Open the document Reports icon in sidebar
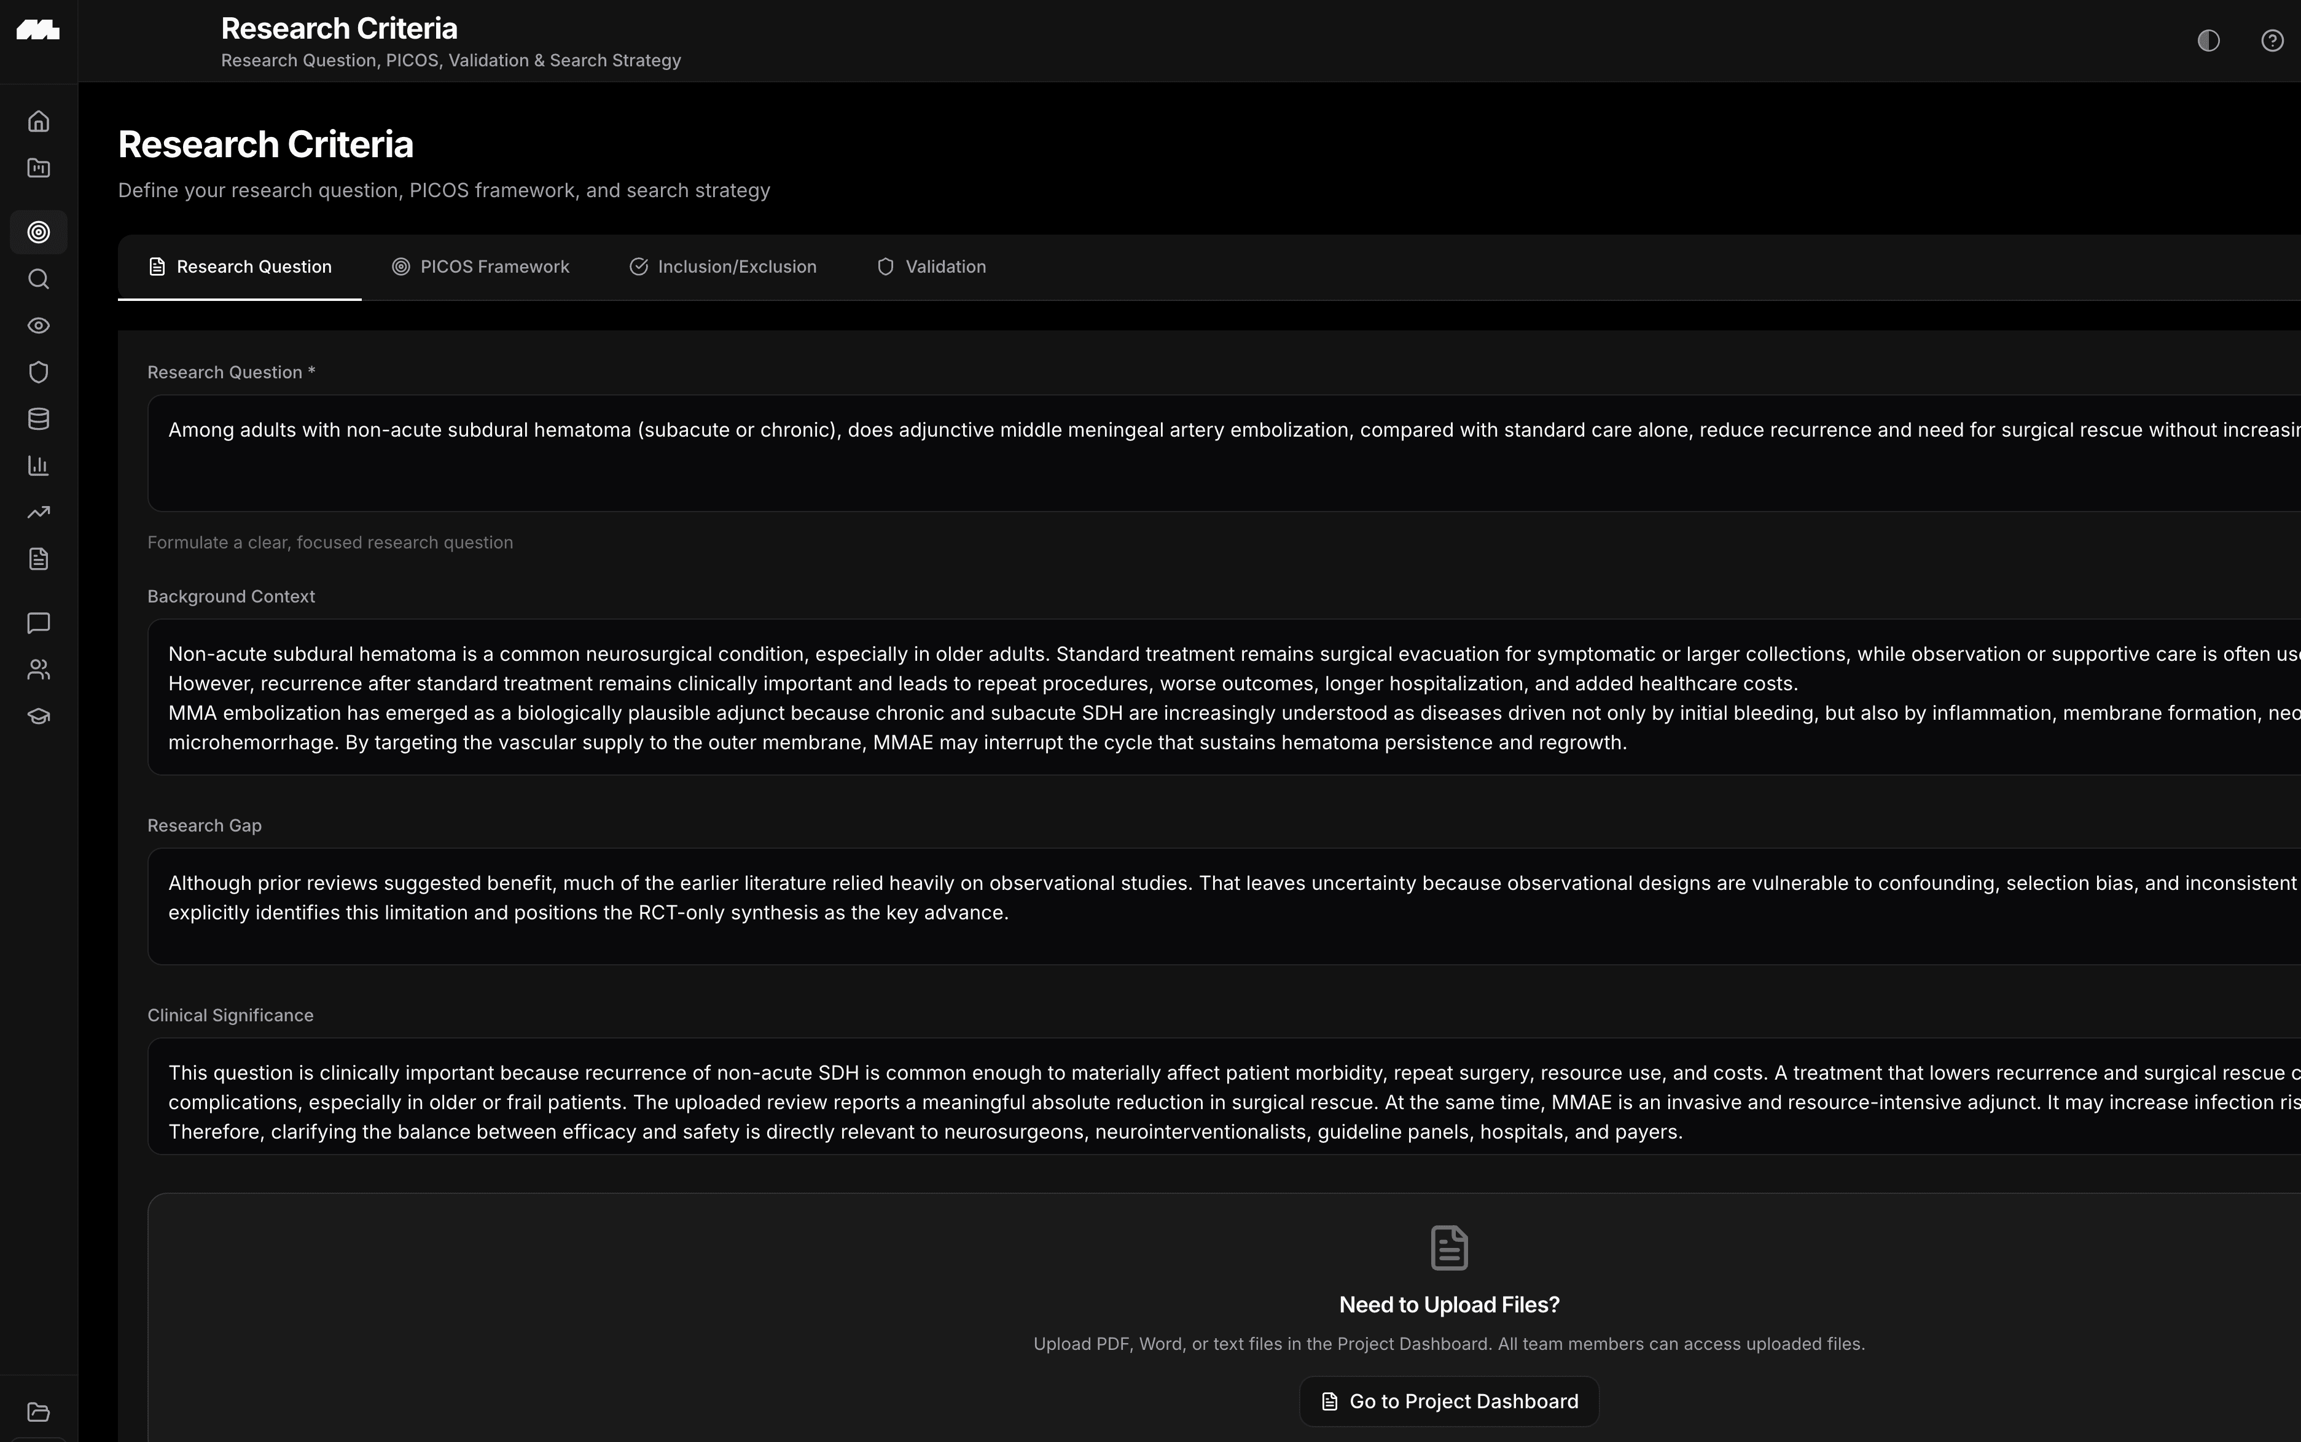Screen dimensions: 2301x1442 tap(38, 559)
